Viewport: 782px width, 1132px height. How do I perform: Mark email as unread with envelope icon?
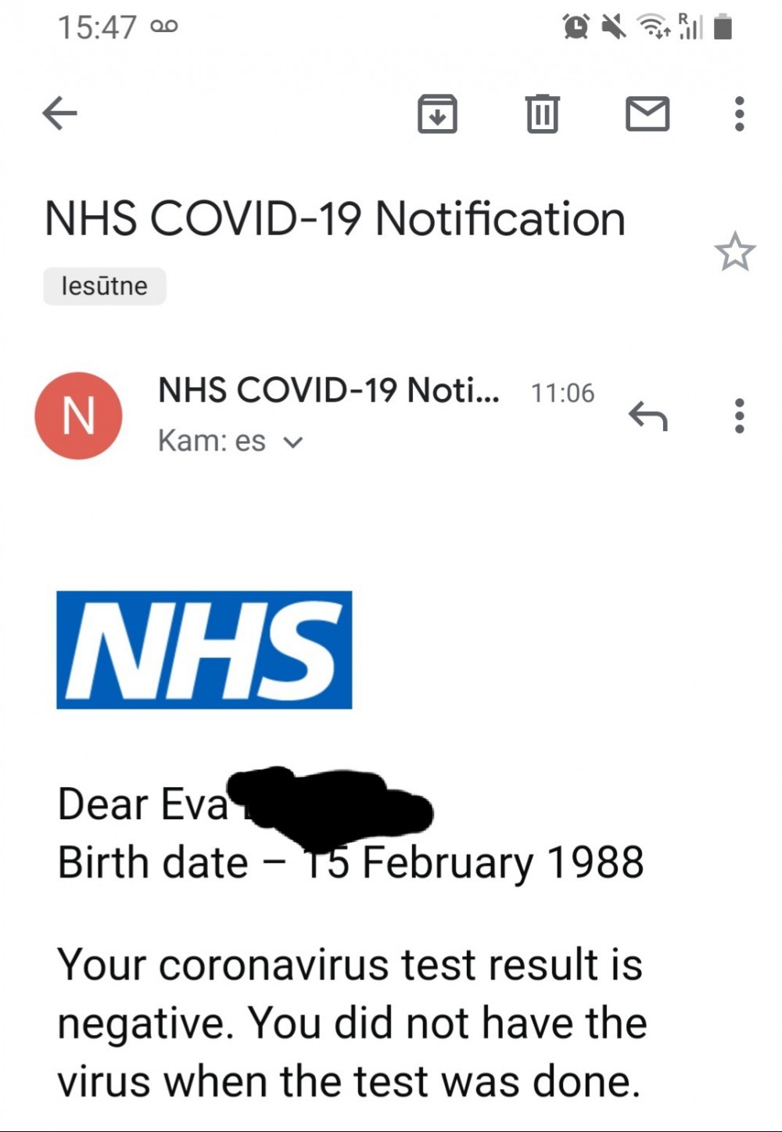click(x=647, y=114)
